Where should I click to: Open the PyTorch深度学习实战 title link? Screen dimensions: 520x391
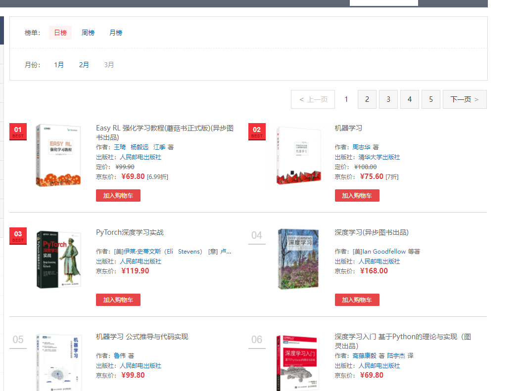pos(130,232)
